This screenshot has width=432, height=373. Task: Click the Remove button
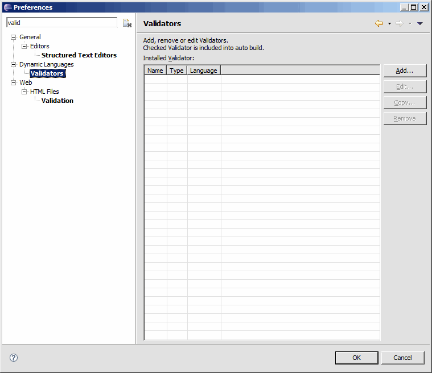point(405,119)
